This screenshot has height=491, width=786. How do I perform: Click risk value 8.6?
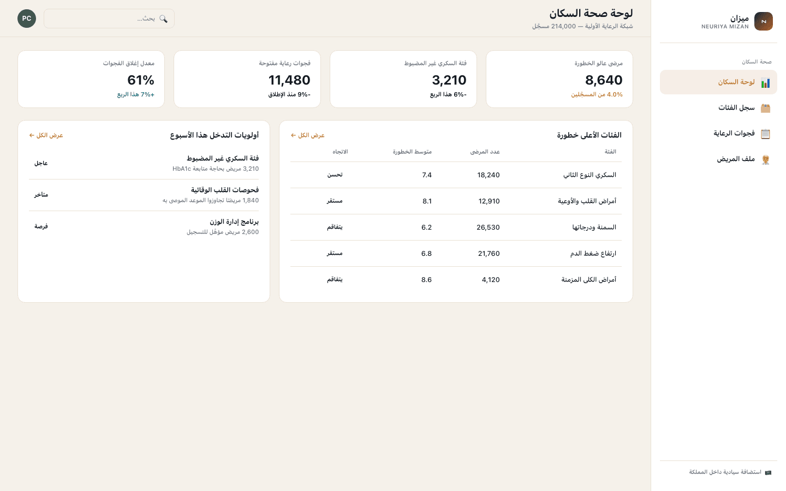pyautogui.click(x=426, y=280)
